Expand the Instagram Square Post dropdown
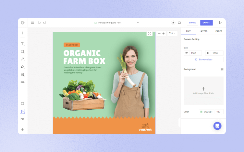 pos(138,23)
